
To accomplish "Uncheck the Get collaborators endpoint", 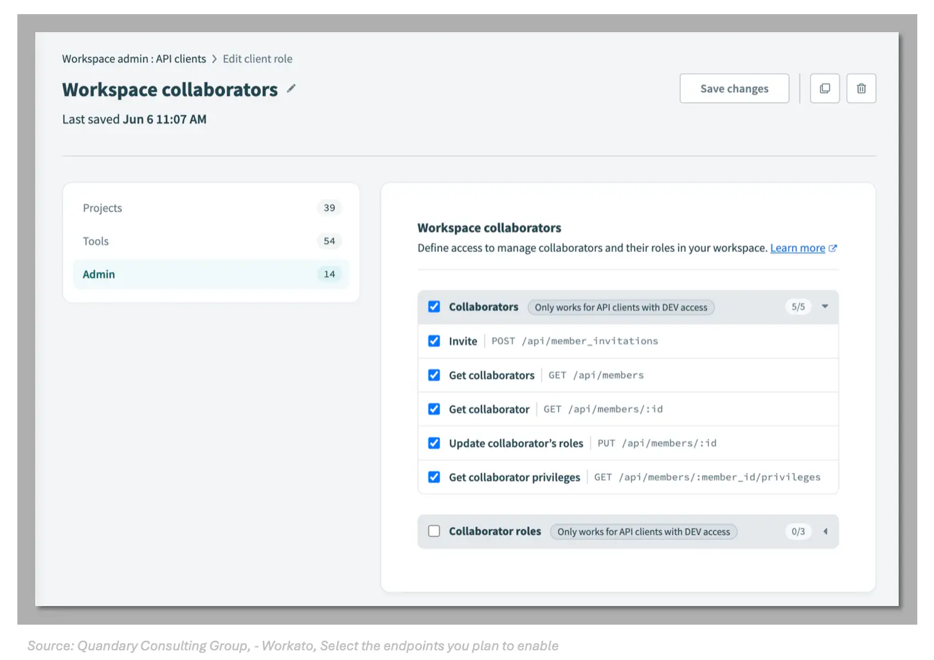I will coord(434,375).
